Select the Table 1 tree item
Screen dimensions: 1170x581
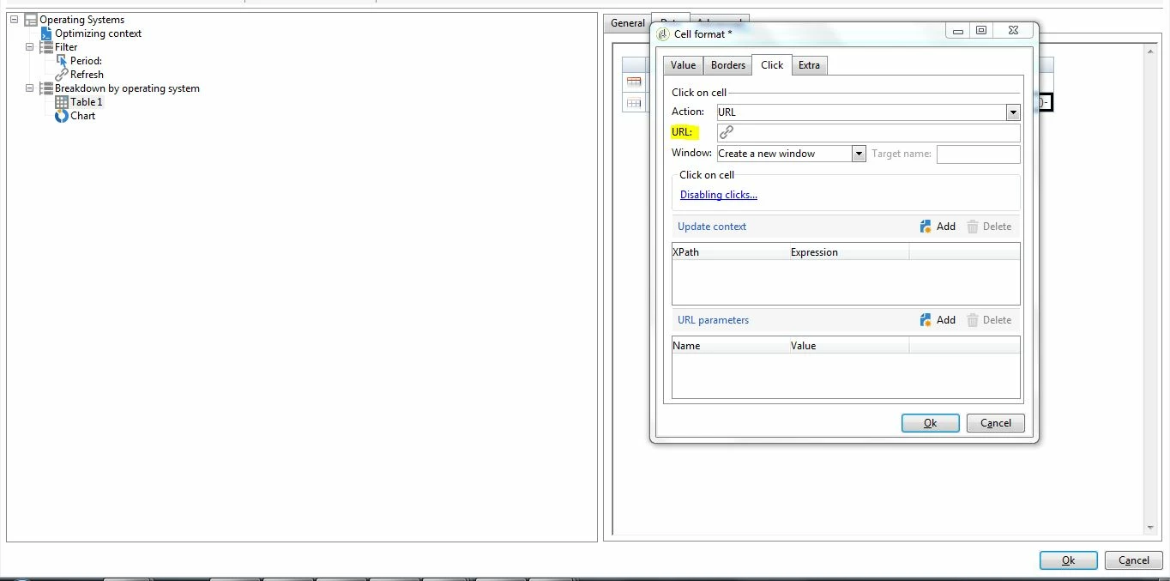tap(86, 102)
